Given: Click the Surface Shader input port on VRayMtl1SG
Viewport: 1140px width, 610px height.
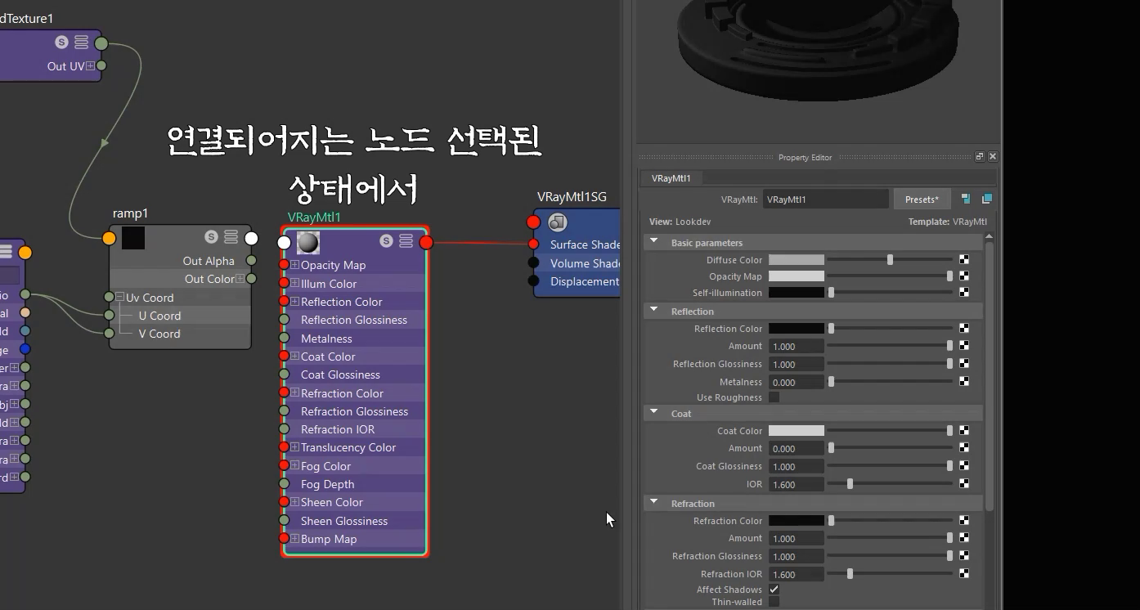Looking at the screenshot, I should tap(533, 244).
